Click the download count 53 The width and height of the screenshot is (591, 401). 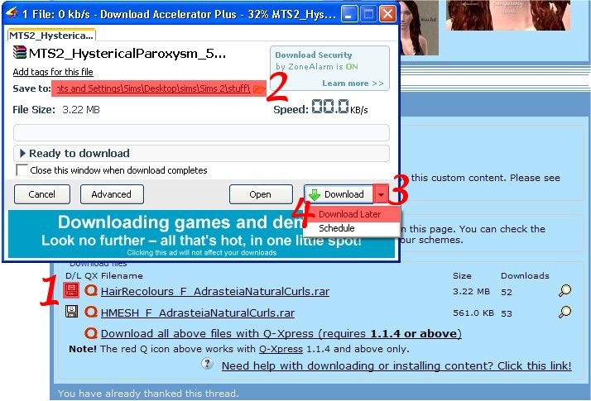click(x=507, y=313)
